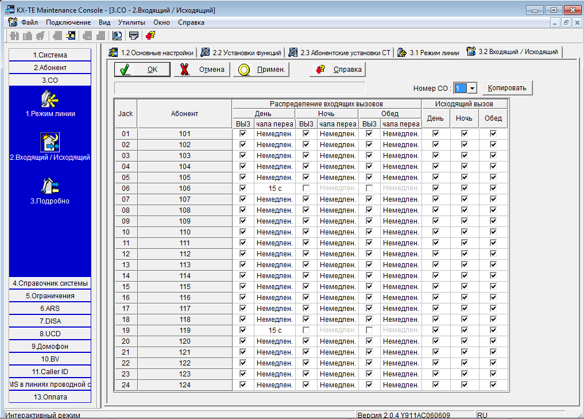
Task: Click the app icon in the title bar
Action: click(10, 10)
